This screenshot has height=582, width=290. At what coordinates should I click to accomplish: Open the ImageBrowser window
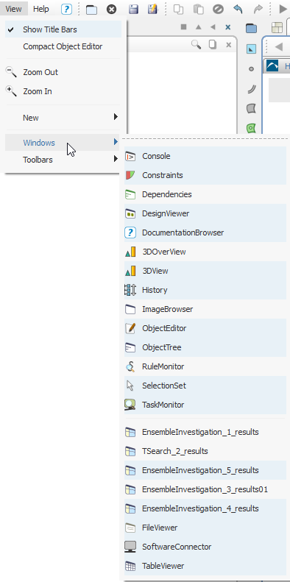click(205, 309)
